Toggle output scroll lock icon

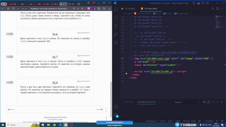pyautogui.click(x=209, y=102)
